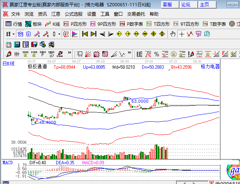Open the 公式选股 menu
This screenshot has width=240, height=184.
[74, 14]
